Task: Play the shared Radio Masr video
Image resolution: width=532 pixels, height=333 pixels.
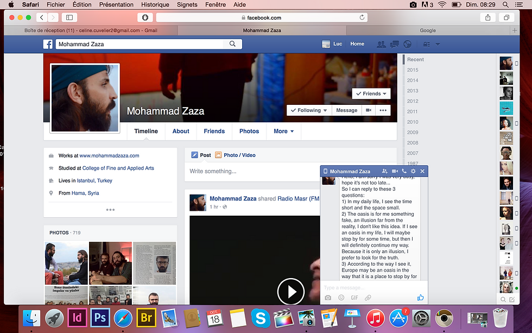Action: pyautogui.click(x=291, y=292)
